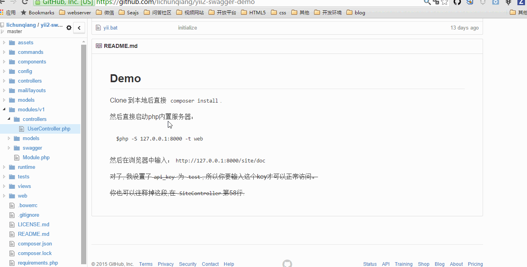Open Octotree settings gear

(69, 28)
